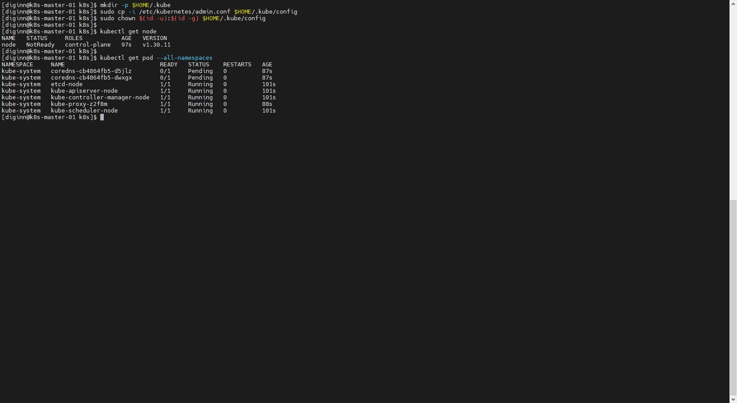
Task: Click the terminal cursor at the last prompt
Action: 102,117
